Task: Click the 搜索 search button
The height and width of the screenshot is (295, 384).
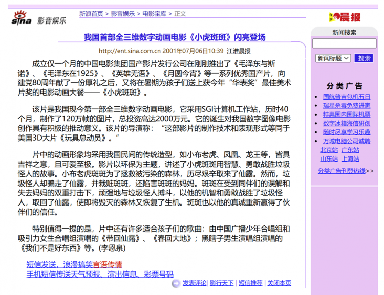Action: pos(364,58)
